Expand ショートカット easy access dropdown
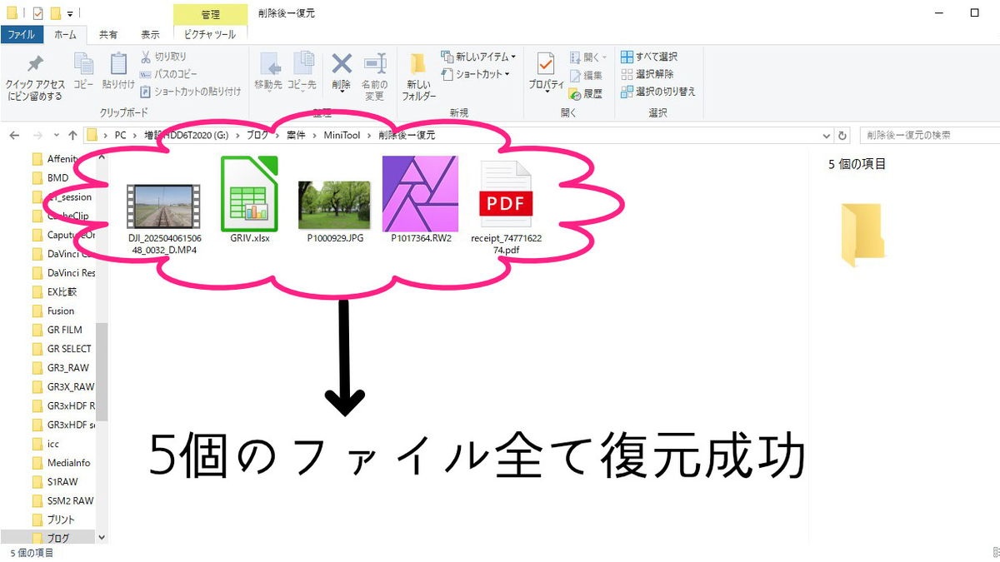 [x=507, y=74]
